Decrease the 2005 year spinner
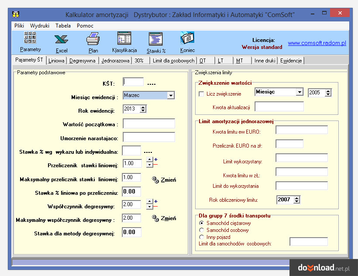 click(328, 94)
